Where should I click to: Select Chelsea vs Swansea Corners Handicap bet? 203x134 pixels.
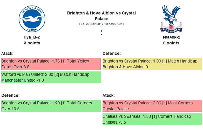[152, 119]
